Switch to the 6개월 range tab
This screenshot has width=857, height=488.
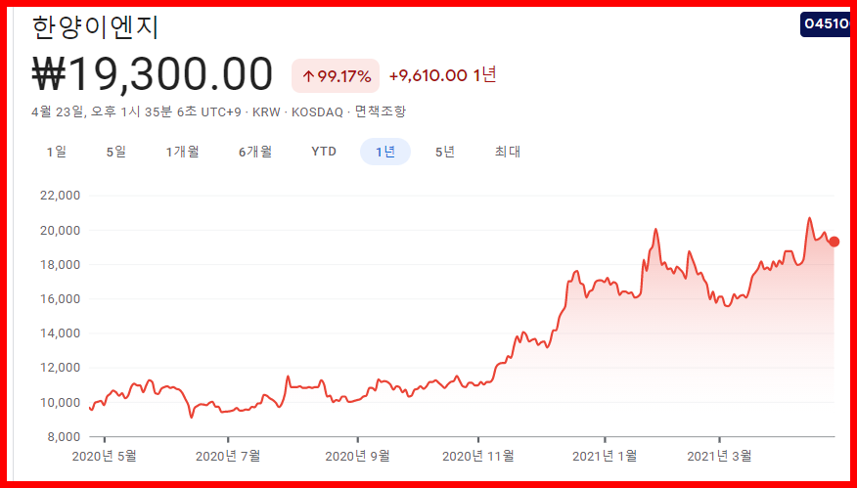[x=255, y=152]
